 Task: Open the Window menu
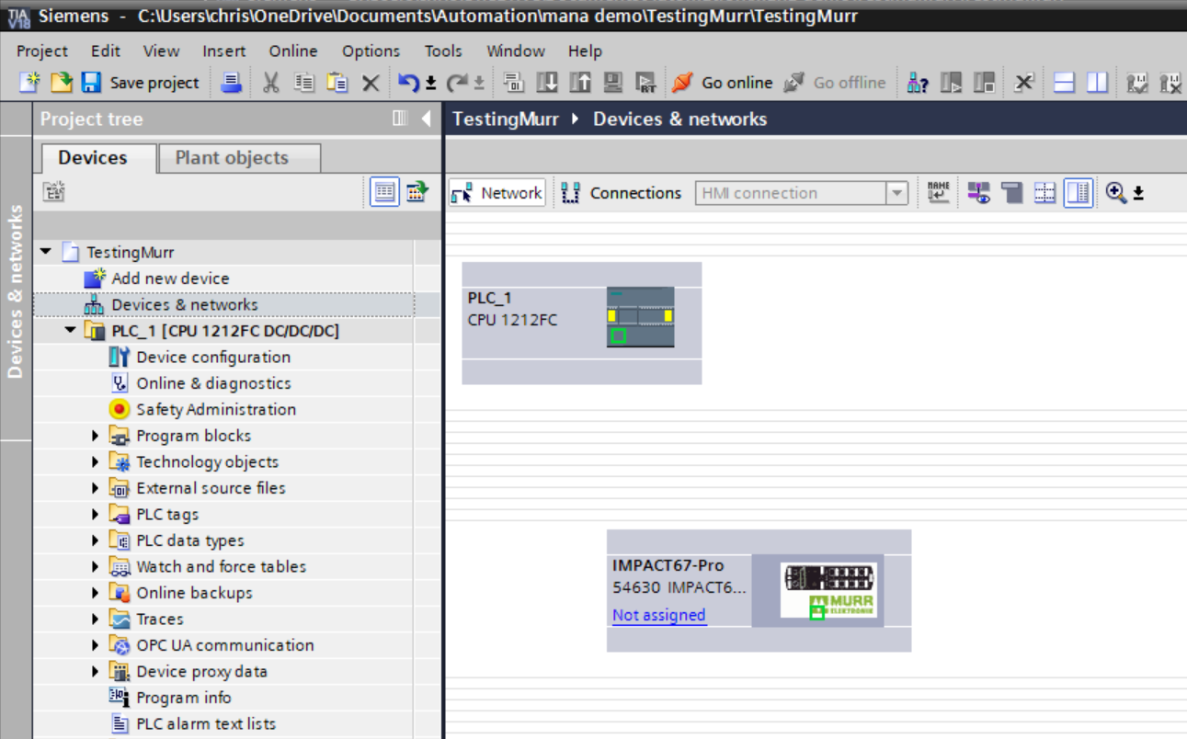516,51
